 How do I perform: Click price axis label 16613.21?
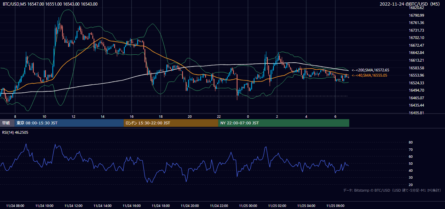click(x=416, y=60)
